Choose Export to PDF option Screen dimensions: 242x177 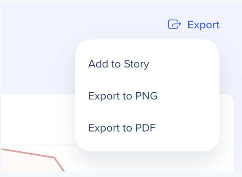122,128
